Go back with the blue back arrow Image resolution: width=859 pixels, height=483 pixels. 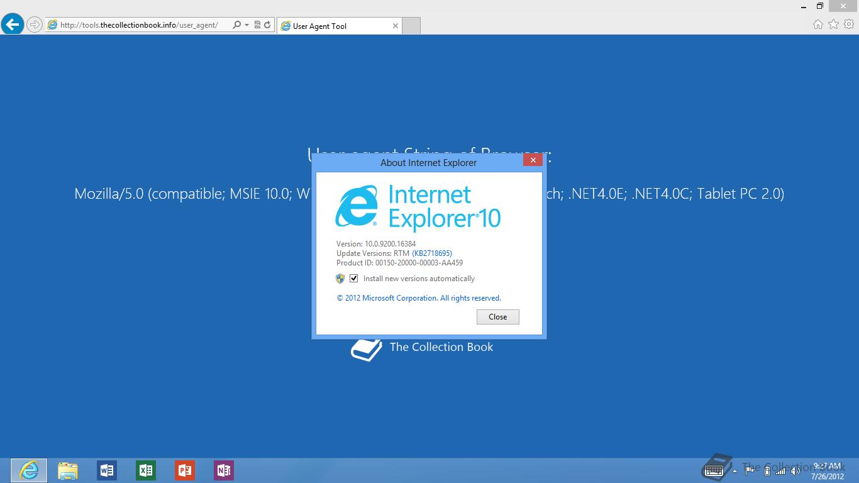pyautogui.click(x=12, y=25)
